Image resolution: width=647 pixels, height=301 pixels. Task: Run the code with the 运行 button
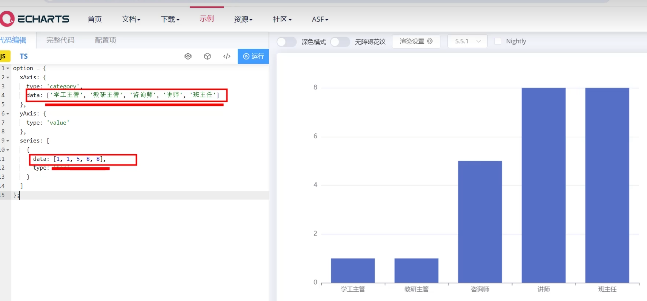(253, 56)
